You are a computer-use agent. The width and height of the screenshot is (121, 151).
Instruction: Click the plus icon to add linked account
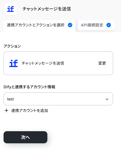[x=6, y=111]
